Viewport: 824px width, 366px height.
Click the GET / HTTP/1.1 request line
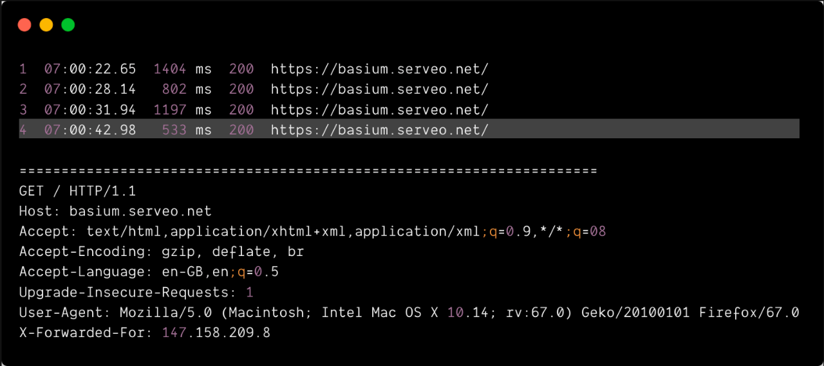coord(77,191)
